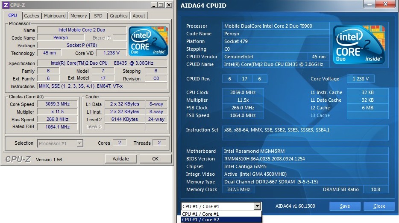The height and width of the screenshot is (223, 399).
Task: Maximize the CPU-Z window
Action: click(x=161, y=5)
